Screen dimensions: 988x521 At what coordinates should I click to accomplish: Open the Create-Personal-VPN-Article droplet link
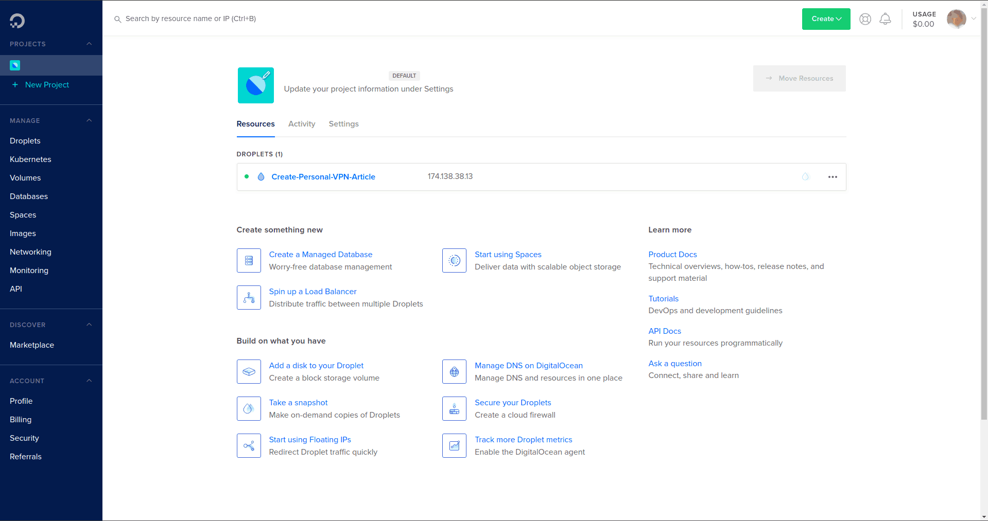tap(323, 177)
